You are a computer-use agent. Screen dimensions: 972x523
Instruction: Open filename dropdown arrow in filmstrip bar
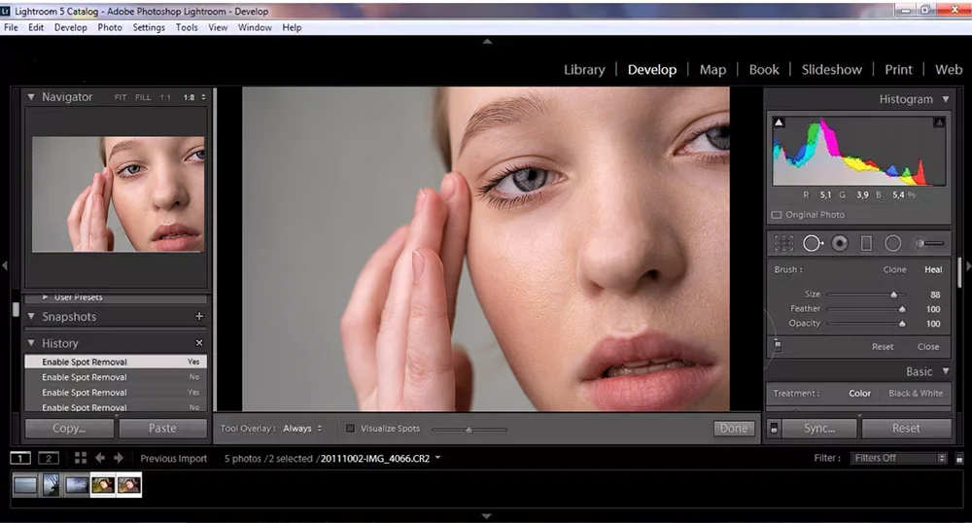(437, 458)
